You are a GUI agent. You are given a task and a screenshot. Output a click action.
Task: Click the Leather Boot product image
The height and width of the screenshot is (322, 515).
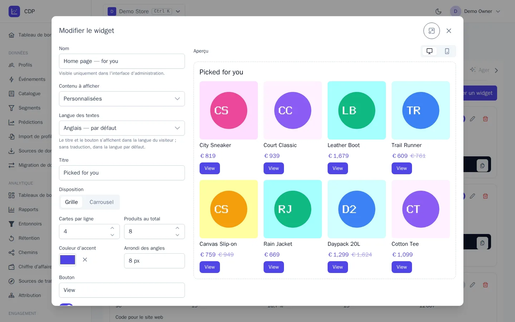point(357,110)
